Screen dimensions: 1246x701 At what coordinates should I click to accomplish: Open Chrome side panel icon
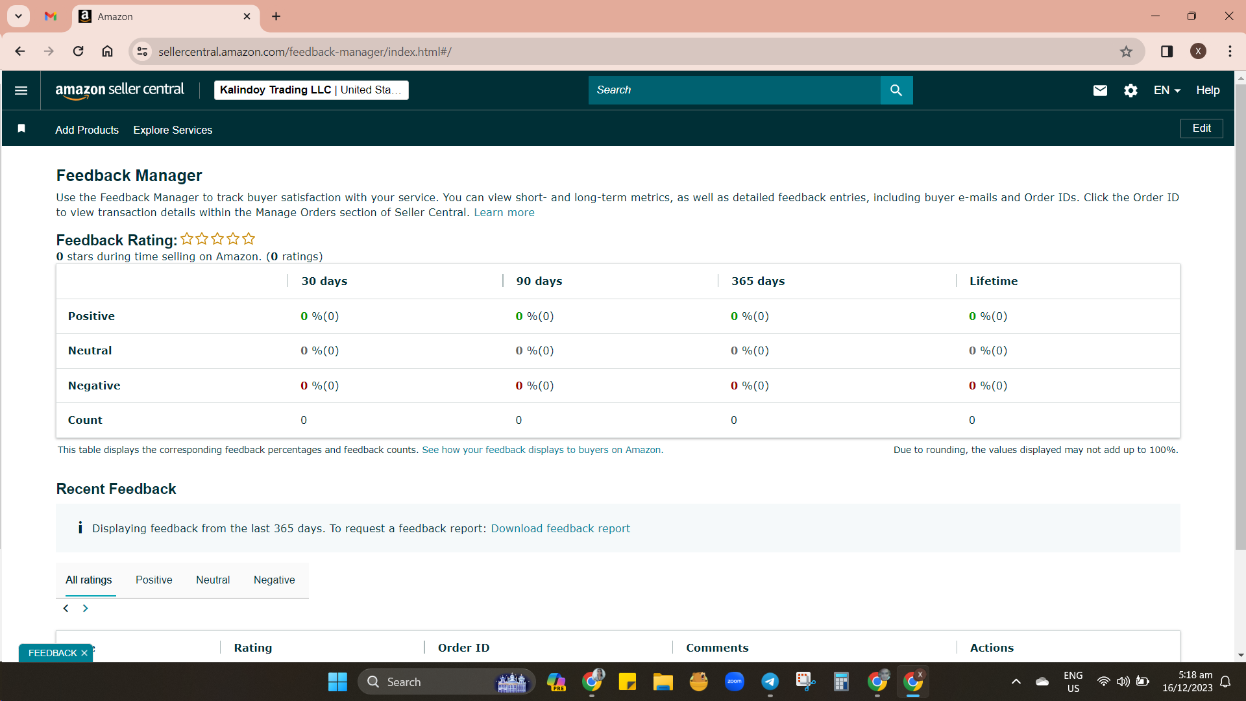click(1167, 51)
